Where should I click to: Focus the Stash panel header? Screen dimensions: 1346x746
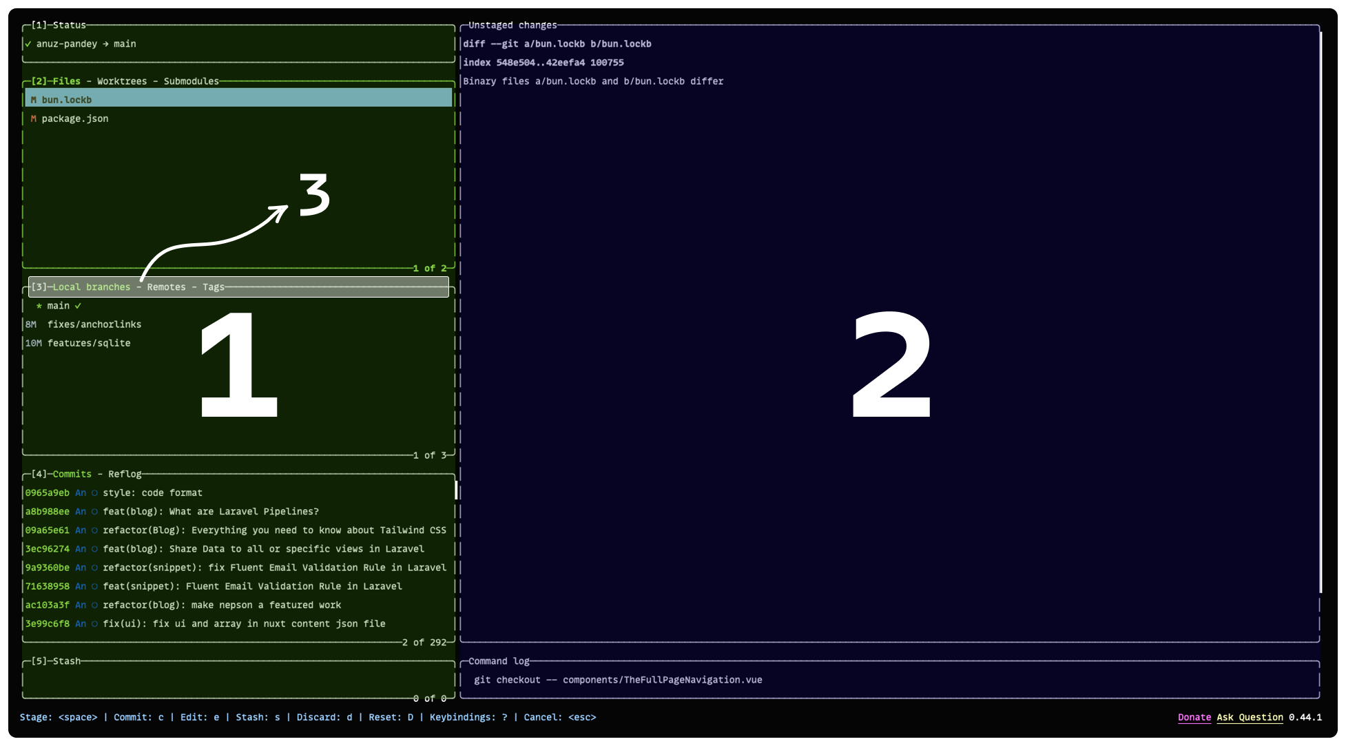(66, 661)
